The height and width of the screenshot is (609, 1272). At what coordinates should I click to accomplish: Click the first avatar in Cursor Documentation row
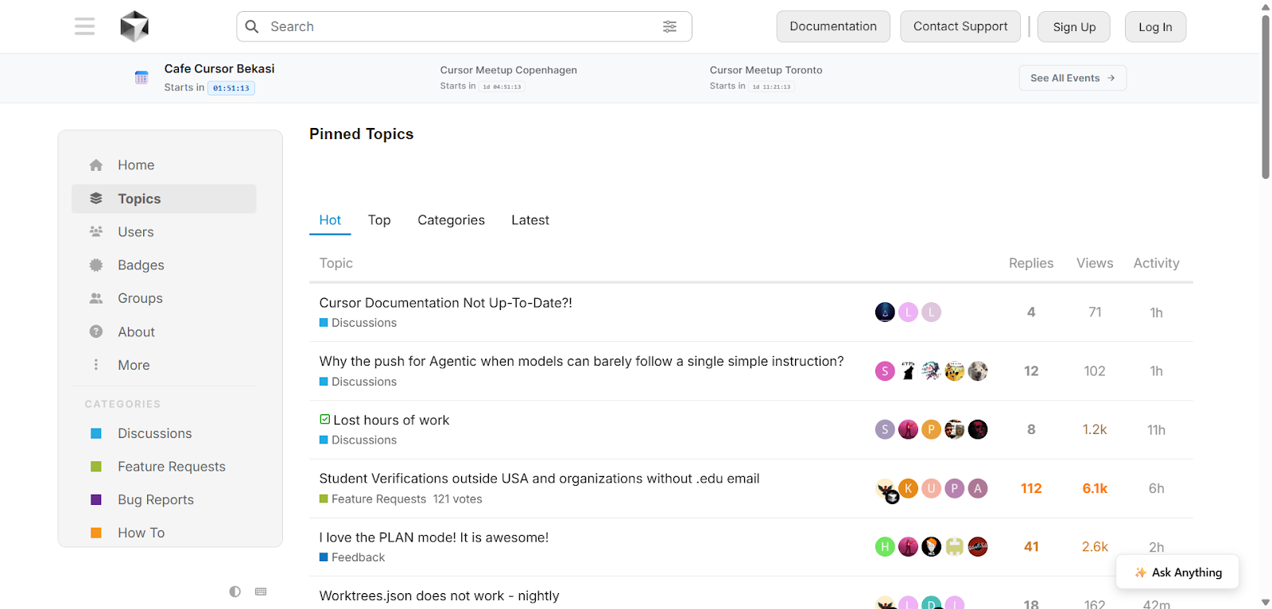885,312
